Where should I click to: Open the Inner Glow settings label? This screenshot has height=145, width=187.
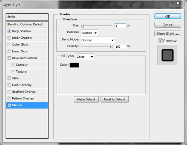[x=20, y=51]
